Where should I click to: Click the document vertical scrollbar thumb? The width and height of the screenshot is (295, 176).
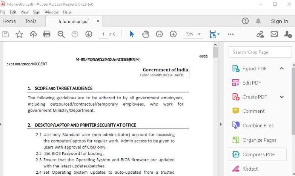215,52
